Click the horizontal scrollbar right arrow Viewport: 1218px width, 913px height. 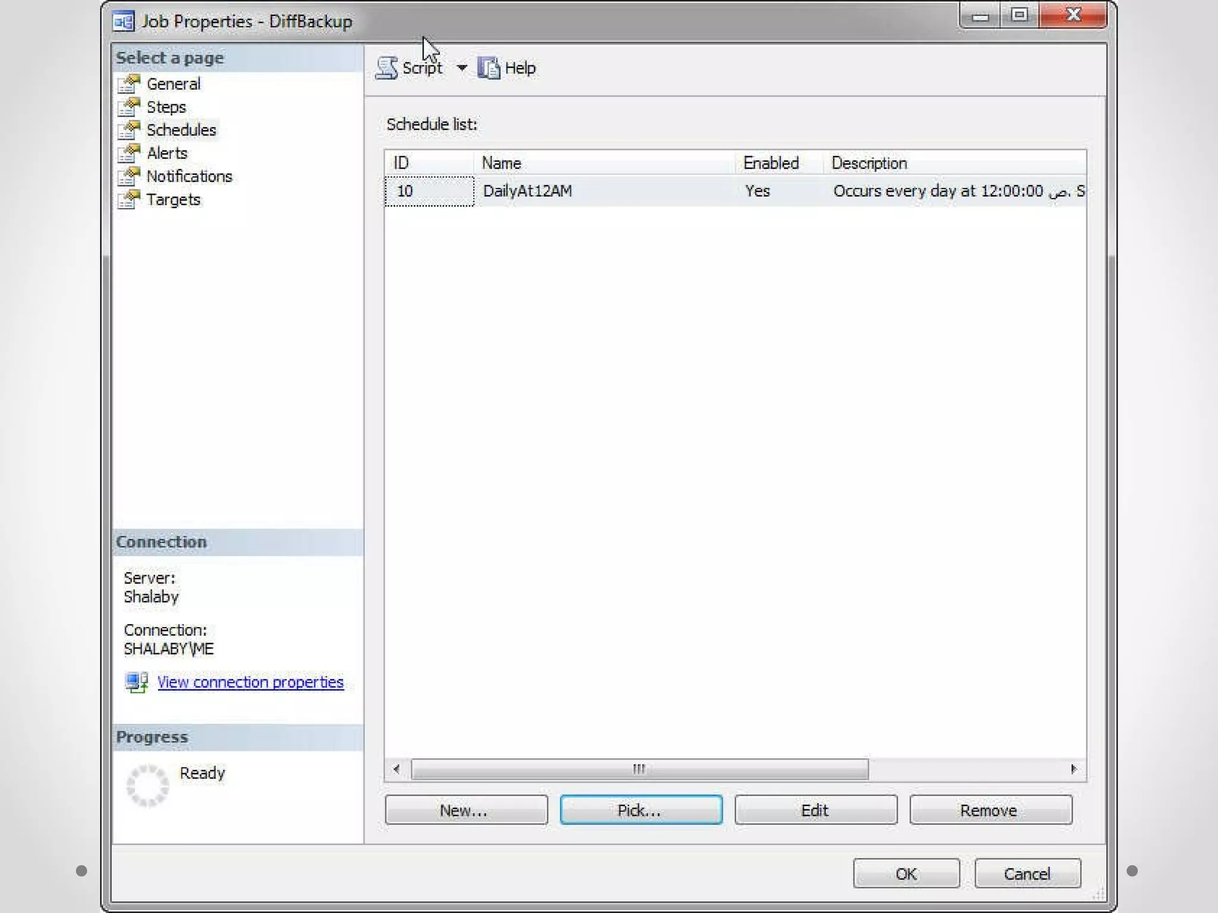1073,769
